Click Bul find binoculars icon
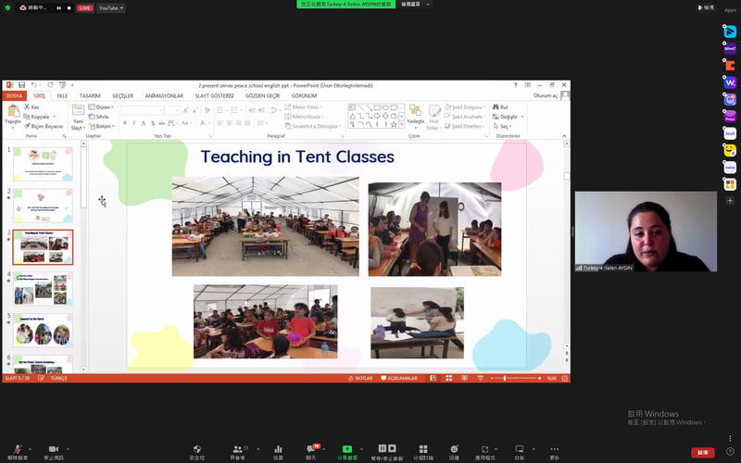Image resolution: width=741 pixels, height=463 pixels. (x=496, y=107)
